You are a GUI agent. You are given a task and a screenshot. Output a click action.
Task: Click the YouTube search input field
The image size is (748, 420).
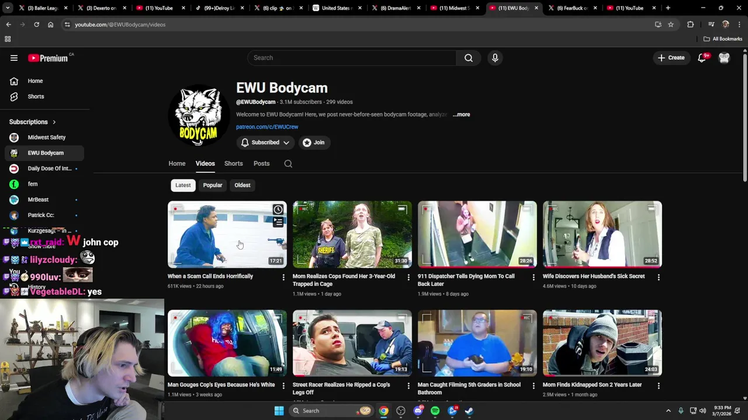point(352,58)
